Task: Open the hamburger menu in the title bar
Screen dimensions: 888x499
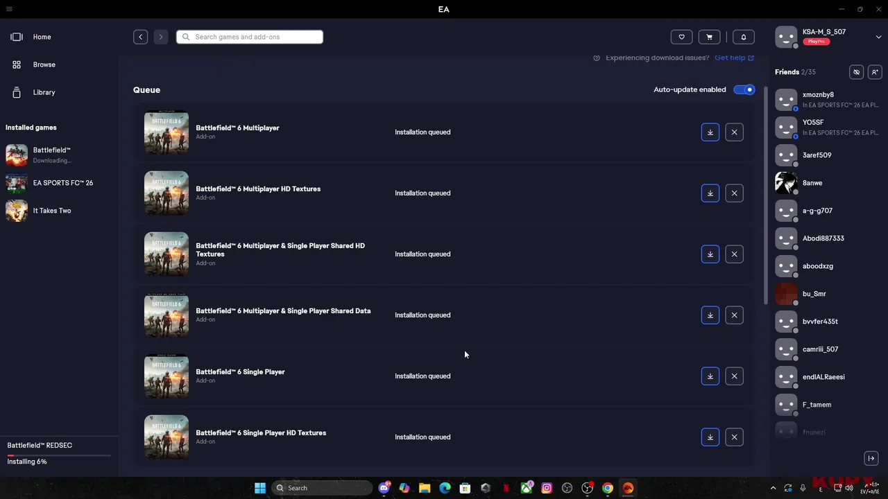Action: 9,9
